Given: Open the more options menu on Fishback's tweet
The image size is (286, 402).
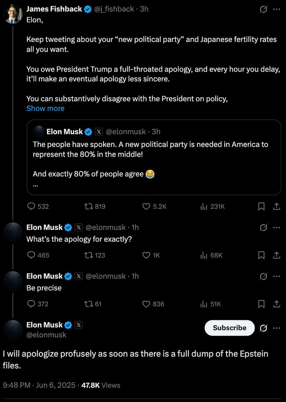Looking at the screenshot, I should (276, 9).
